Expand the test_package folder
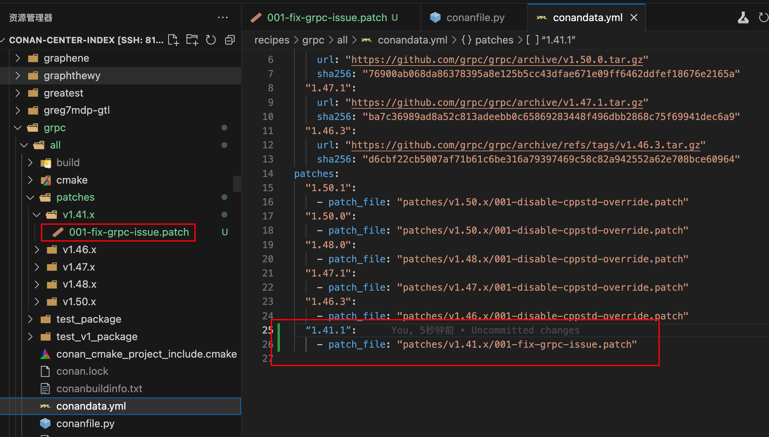The height and width of the screenshot is (437, 769). [x=120, y=319]
